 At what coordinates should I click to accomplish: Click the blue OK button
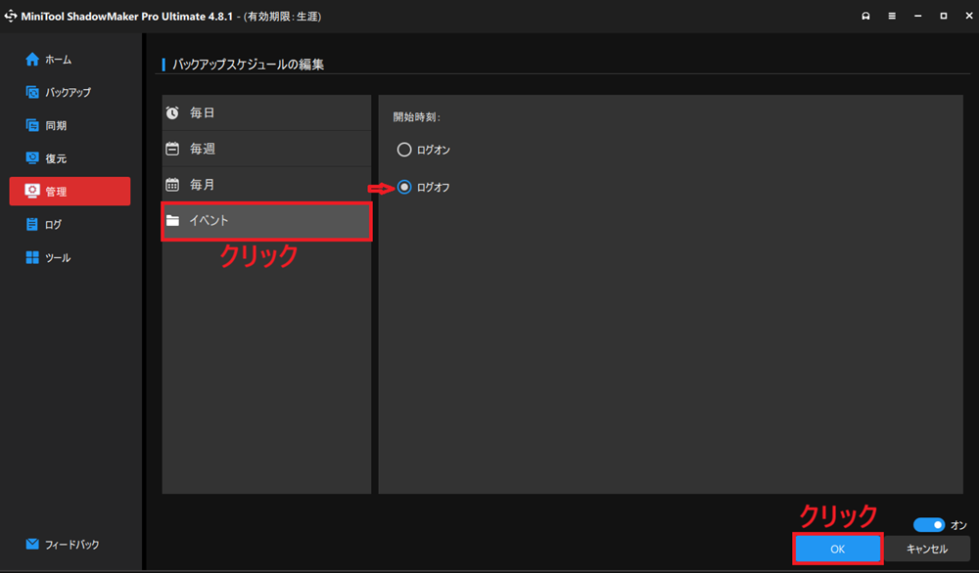pos(837,549)
